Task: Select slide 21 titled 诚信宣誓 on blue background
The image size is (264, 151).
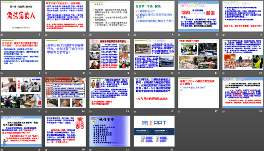Action: 110,131
